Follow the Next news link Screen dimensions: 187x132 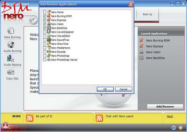pyautogui.click(x=170, y=116)
